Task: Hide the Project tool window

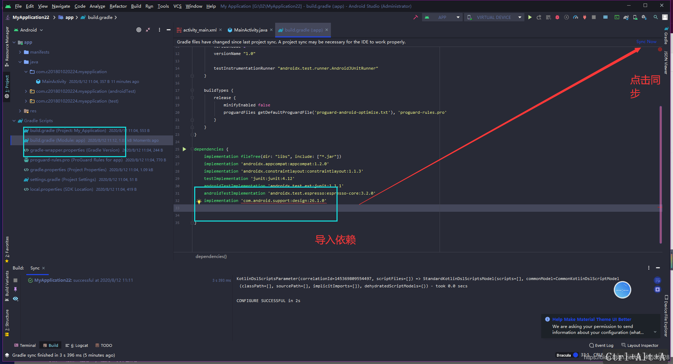Action: click(169, 30)
